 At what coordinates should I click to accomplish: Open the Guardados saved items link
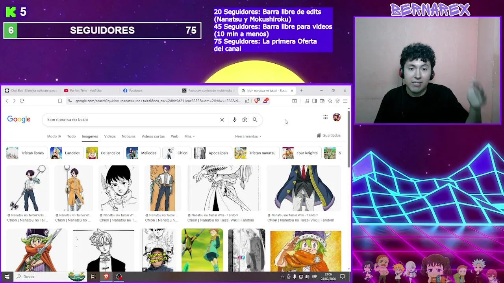coord(329,136)
